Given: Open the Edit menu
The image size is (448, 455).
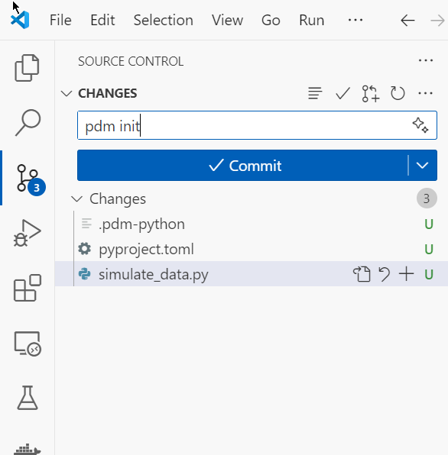Looking at the screenshot, I should point(102,21).
